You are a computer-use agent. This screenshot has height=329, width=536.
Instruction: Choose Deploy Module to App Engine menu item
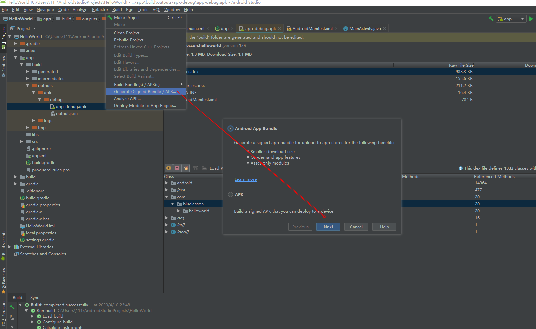(146, 106)
